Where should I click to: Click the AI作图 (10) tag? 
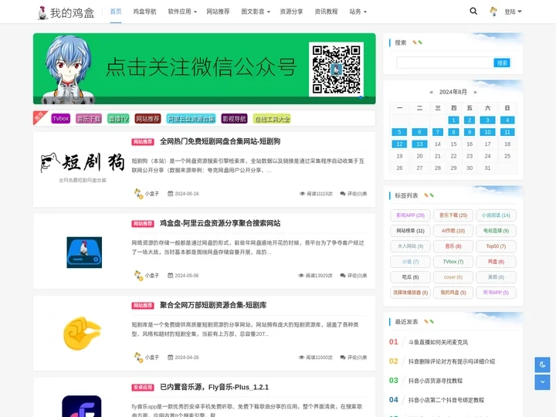click(x=453, y=231)
